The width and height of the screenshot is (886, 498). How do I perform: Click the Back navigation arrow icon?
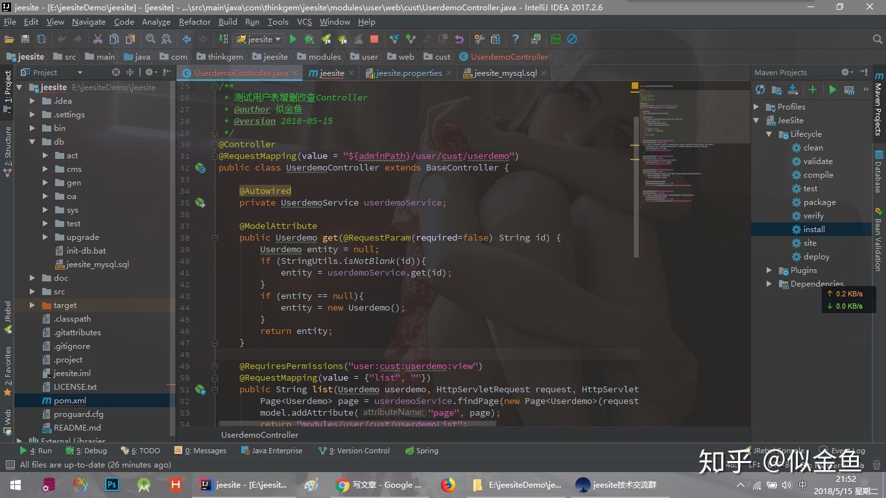(186, 40)
